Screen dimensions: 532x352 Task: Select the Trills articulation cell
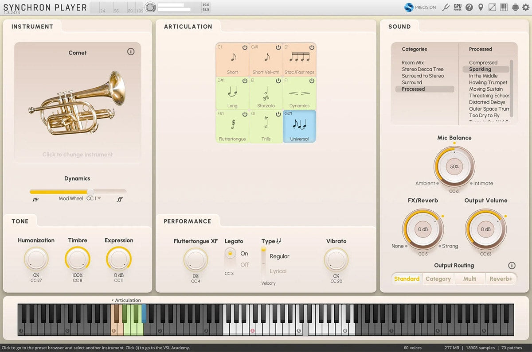pos(266,127)
